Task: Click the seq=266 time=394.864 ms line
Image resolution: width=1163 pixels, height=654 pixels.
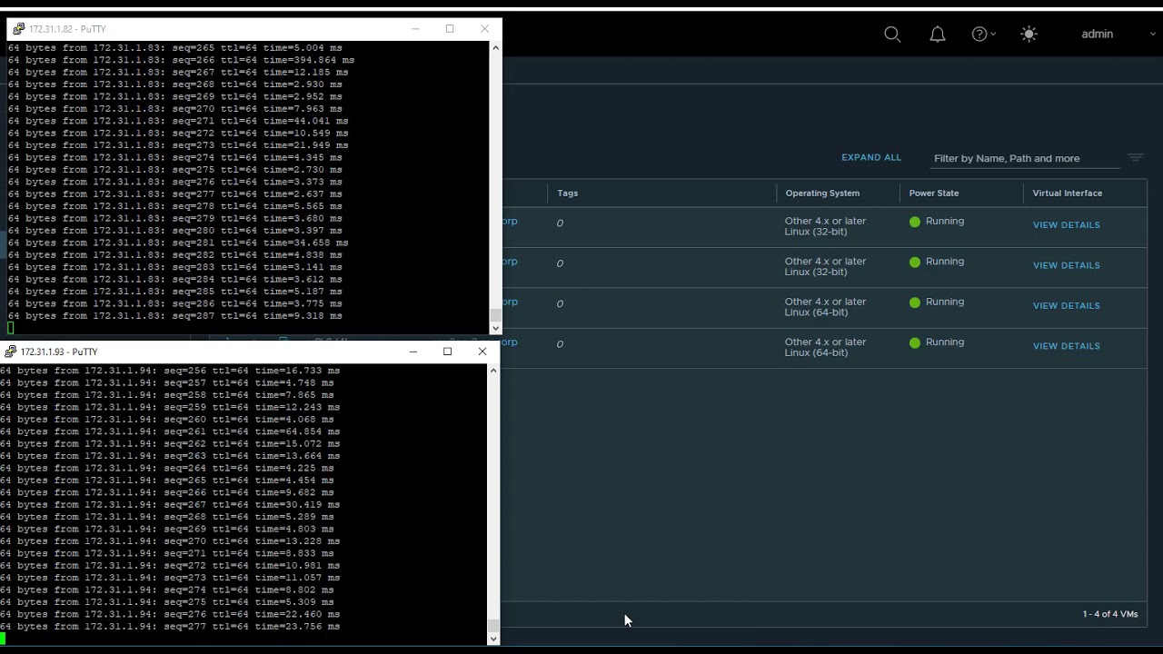Action: click(x=182, y=60)
